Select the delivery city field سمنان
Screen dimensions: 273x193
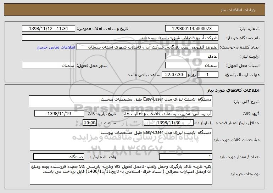(x=49, y=66)
